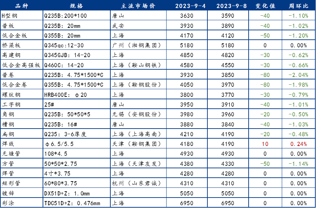This screenshot has width=316, height=208.
Task: Click the 变化值 column header
Action: 265,6
